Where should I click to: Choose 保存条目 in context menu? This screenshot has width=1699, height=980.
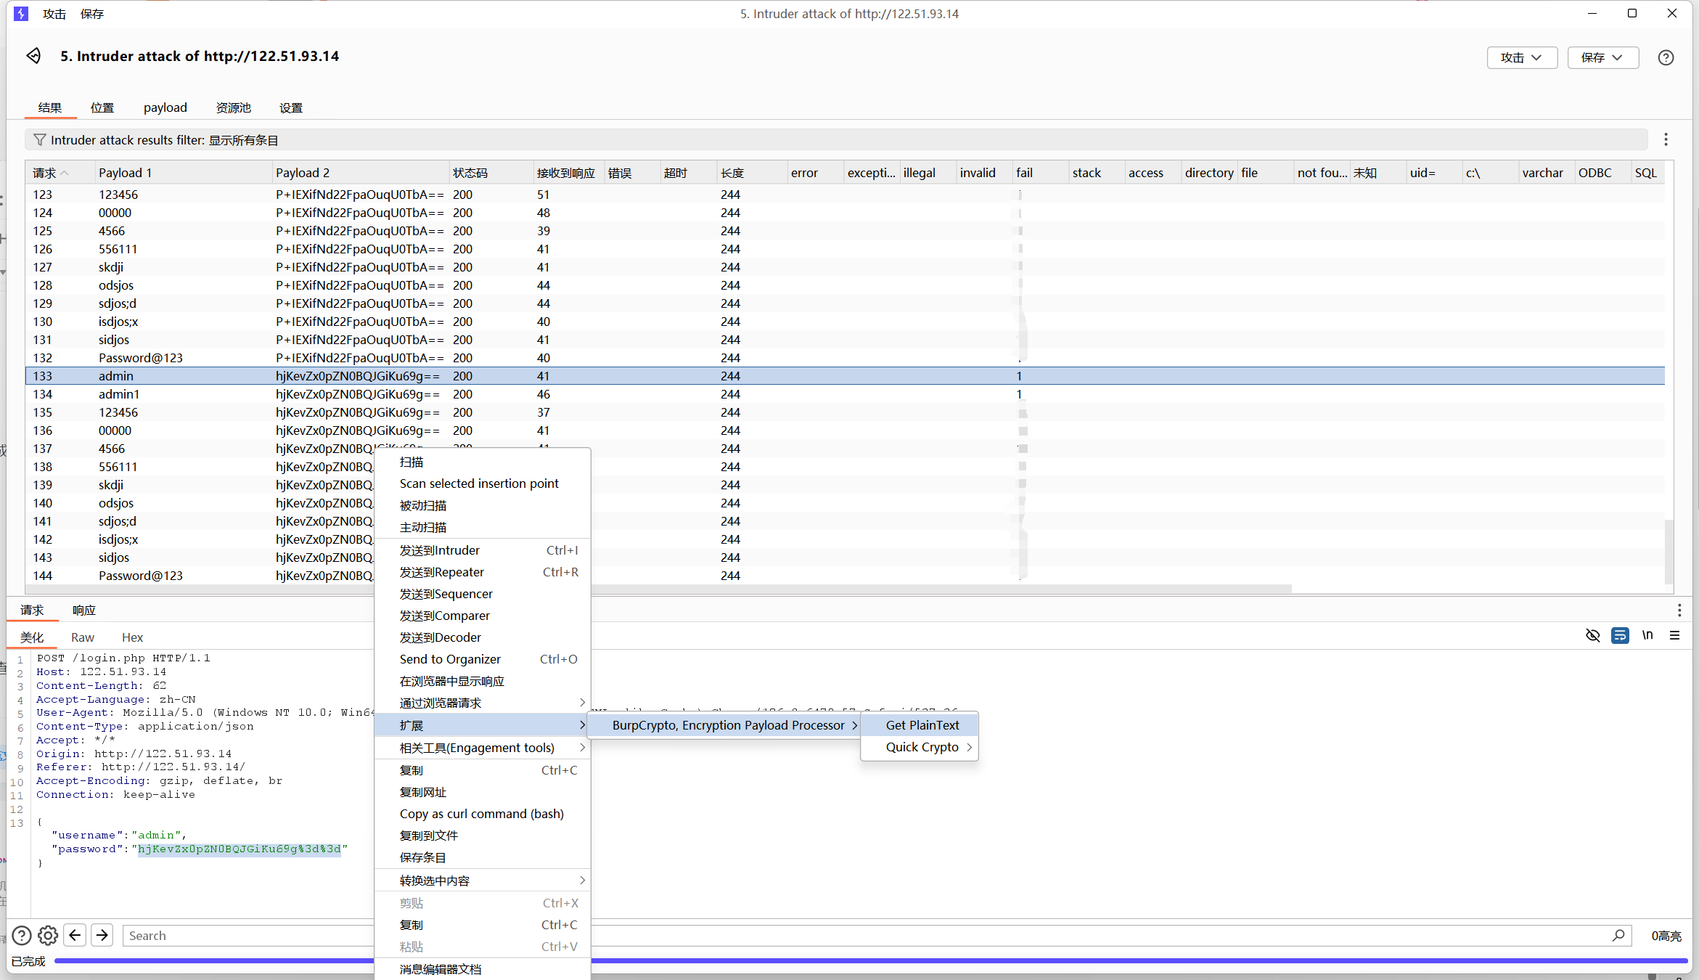tap(483, 857)
